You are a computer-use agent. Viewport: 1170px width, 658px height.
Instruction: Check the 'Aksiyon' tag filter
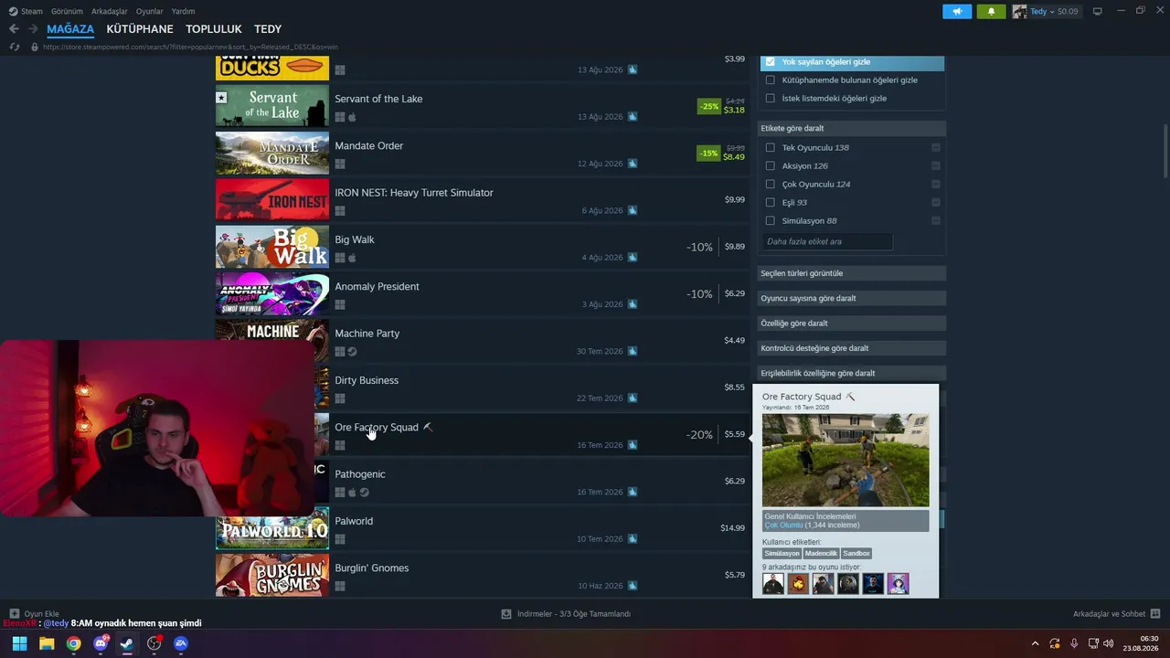coord(770,166)
